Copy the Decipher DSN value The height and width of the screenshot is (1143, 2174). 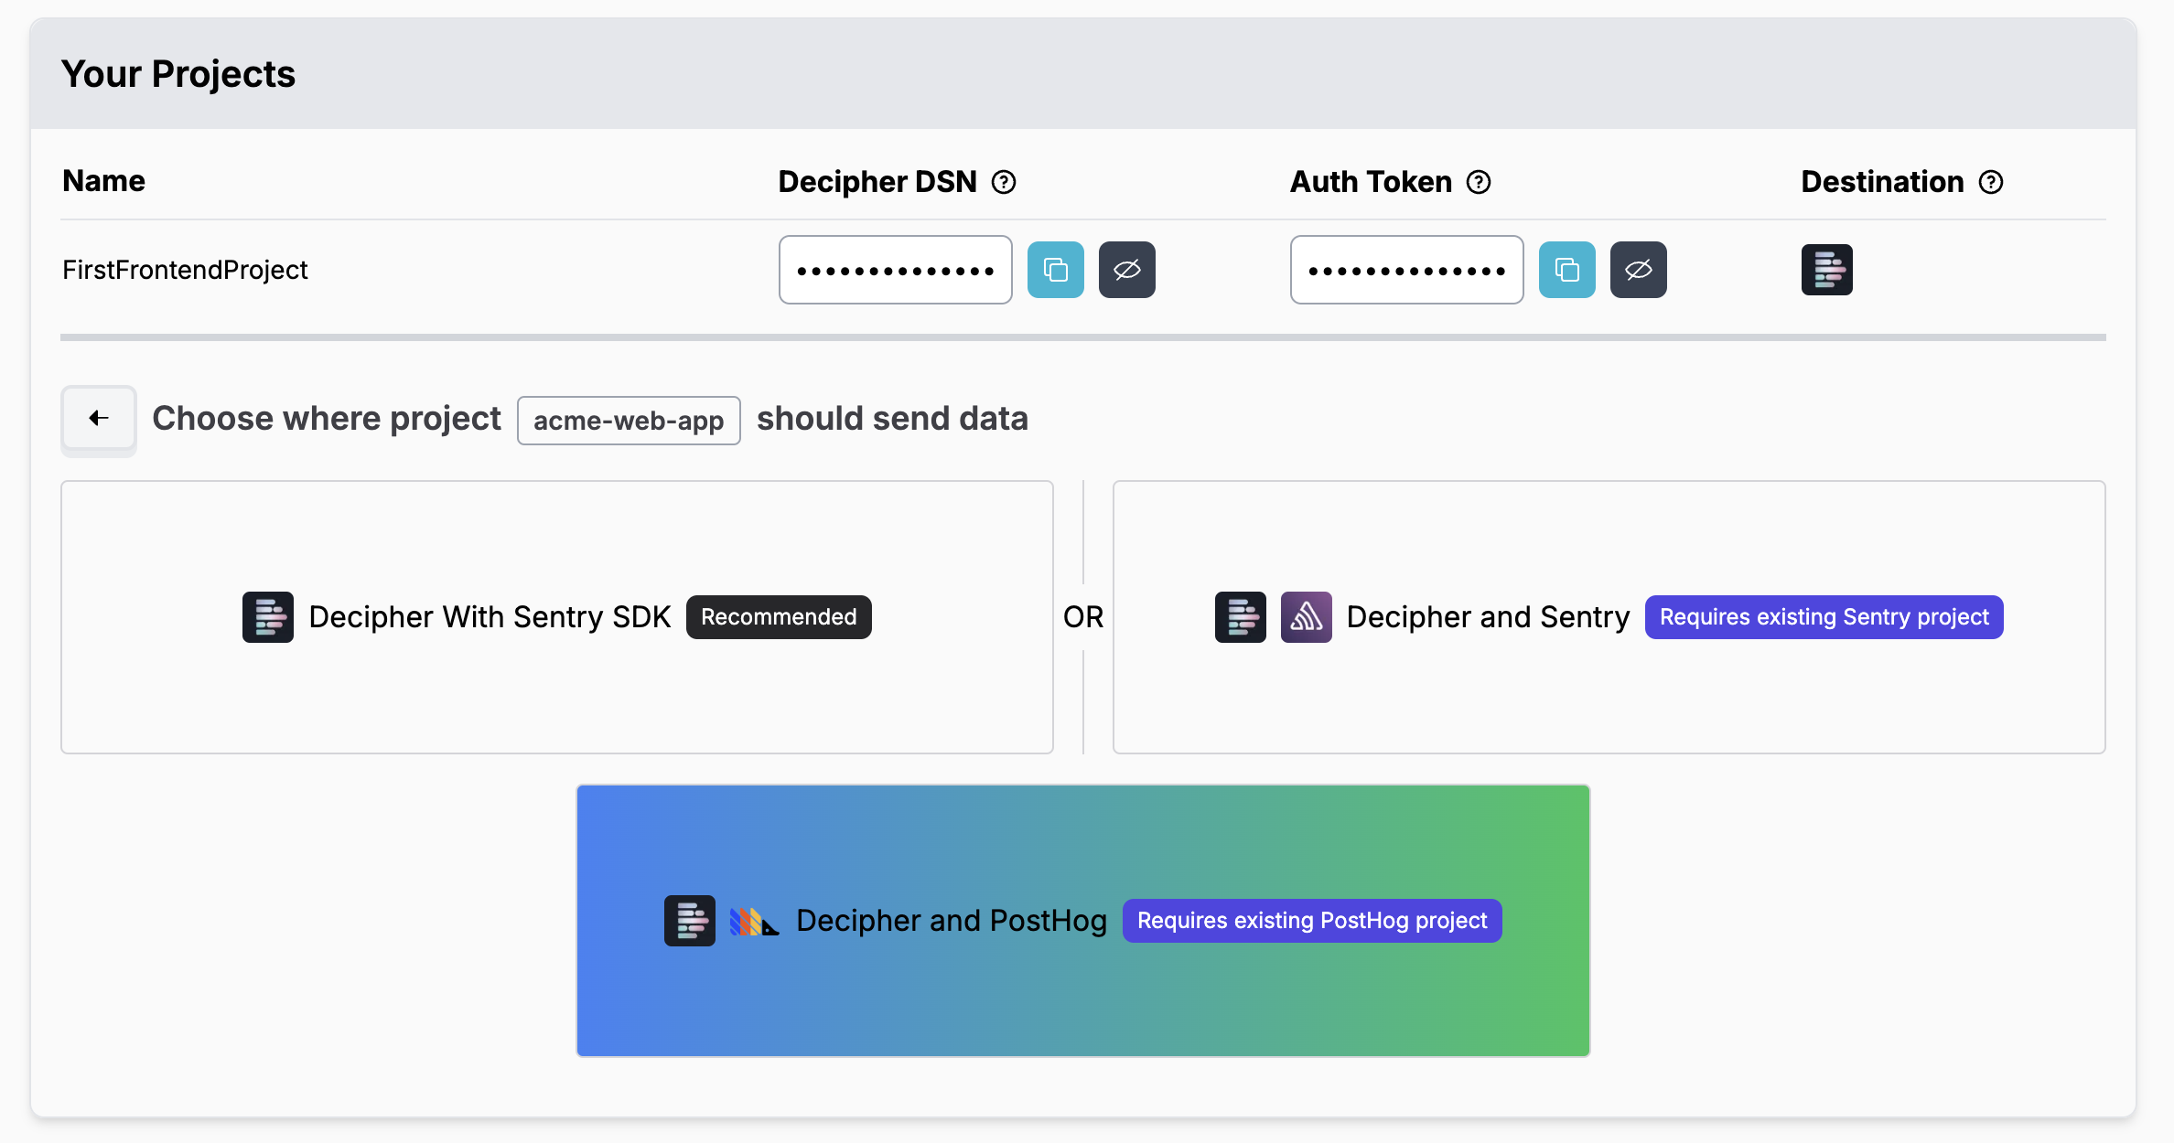tap(1055, 270)
